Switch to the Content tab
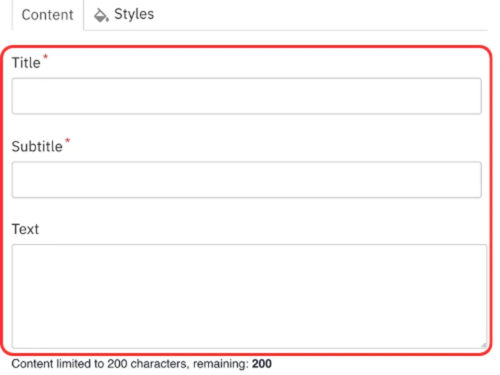The height and width of the screenshot is (375, 500). pyautogui.click(x=47, y=15)
